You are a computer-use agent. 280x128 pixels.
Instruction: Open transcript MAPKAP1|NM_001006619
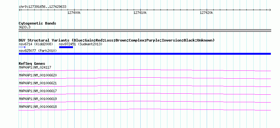pos(38,99)
